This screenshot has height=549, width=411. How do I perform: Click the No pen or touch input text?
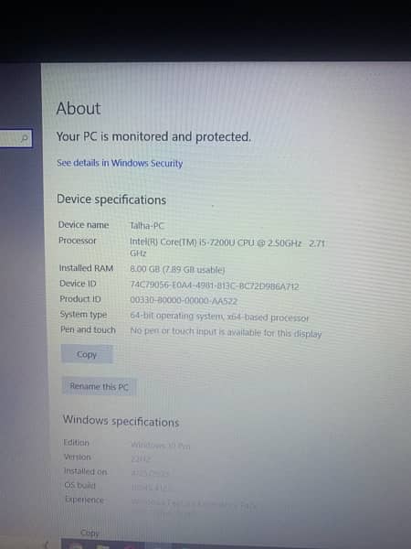[226, 332]
